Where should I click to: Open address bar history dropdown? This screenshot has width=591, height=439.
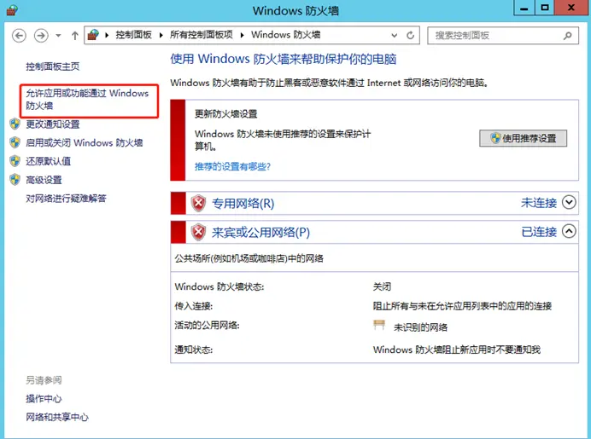pos(395,35)
